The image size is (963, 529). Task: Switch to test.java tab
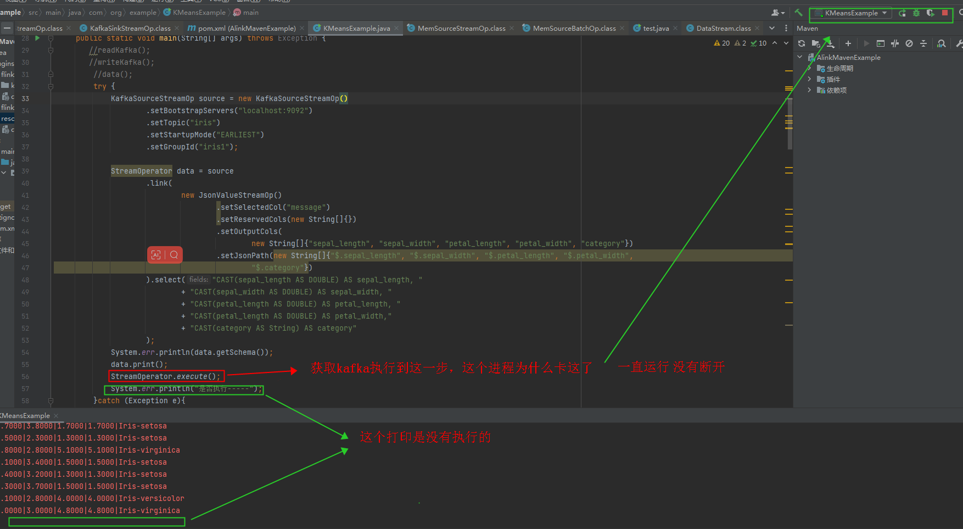pos(656,28)
